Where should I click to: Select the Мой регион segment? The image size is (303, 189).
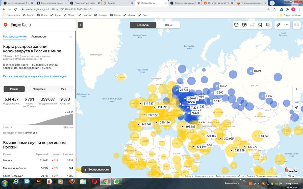point(39,89)
